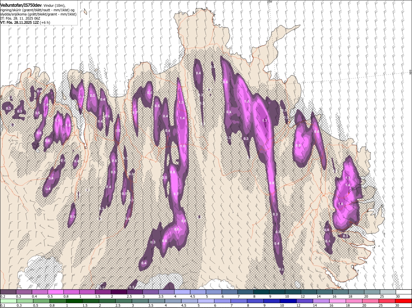Viewport: 412px width, 308px height.
Task: Select the bright pink 0.5 swatch in upper legend
Action: (x=55, y=292)
